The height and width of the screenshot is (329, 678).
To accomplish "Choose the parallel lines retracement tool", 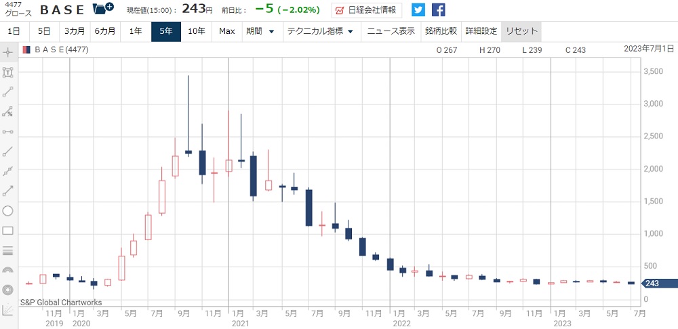I will [8, 250].
